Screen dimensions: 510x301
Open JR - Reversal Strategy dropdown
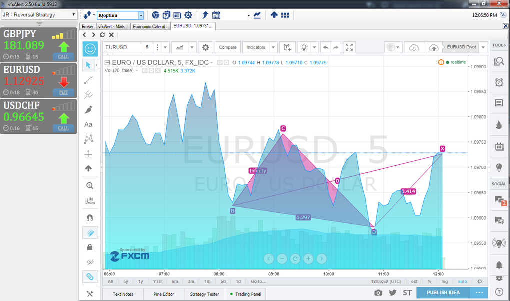click(39, 15)
